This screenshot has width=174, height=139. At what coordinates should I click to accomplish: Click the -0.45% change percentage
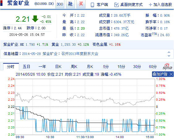pyautogui.click(x=46, y=22)
